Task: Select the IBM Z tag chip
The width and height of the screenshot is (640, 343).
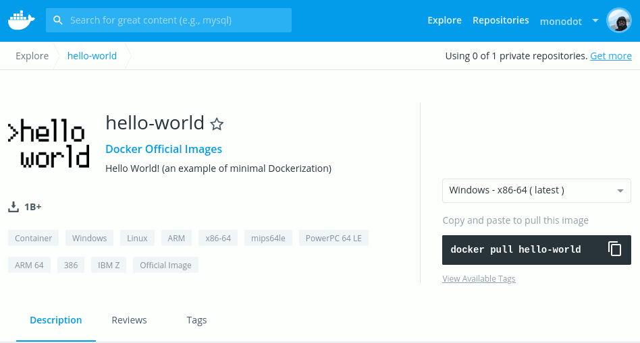Action: click(109, 265)
